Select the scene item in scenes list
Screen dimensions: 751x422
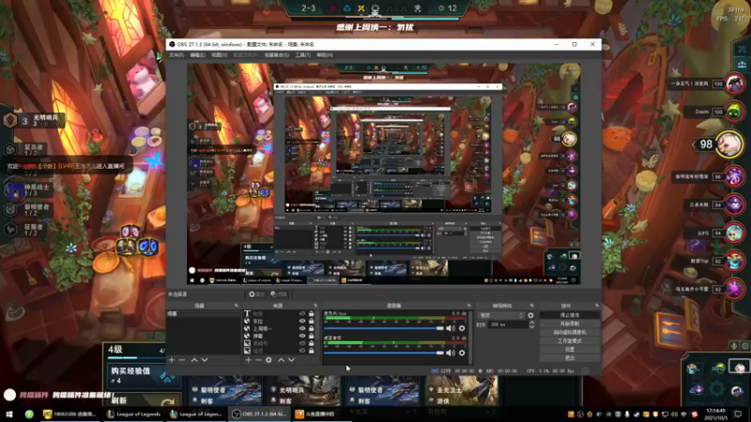203,314
